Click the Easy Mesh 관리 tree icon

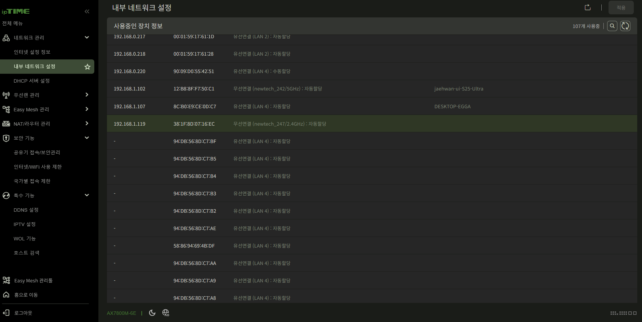(6, 109)
